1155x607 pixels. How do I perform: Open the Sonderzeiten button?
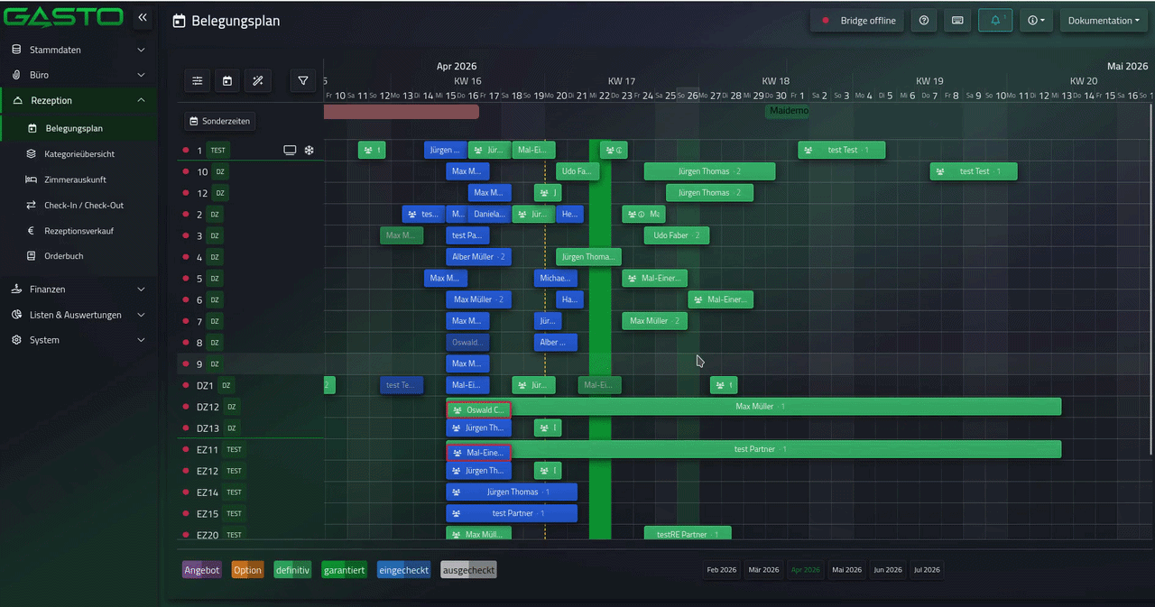coord(220,121)
